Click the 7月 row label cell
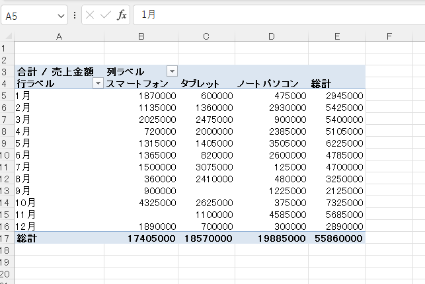The height and width of the screenshot is (284, 425). click(x=59, y=167)
